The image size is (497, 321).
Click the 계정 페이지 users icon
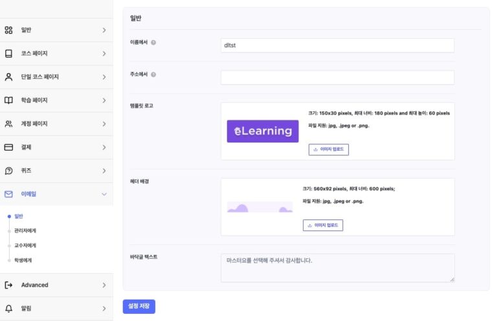(x=9, y=124)
